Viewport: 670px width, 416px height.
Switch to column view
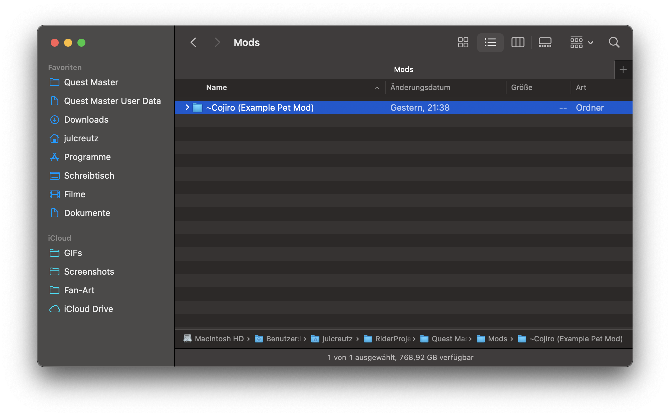518,42
